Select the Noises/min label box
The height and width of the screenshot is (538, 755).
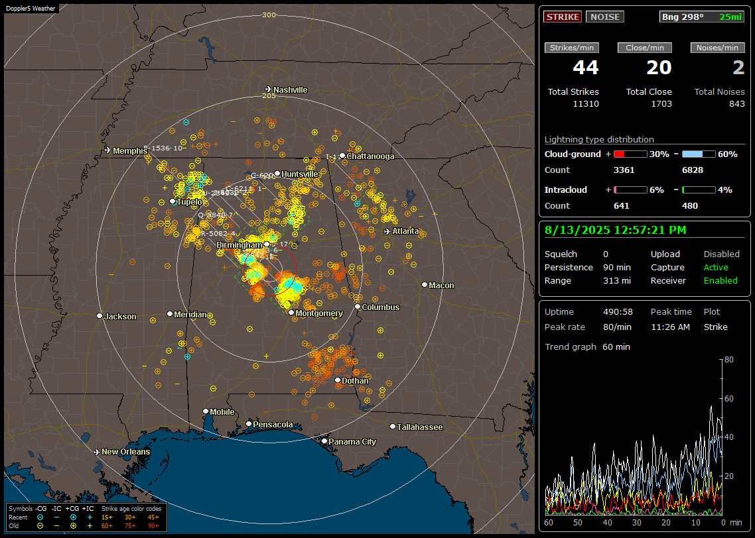717,48
